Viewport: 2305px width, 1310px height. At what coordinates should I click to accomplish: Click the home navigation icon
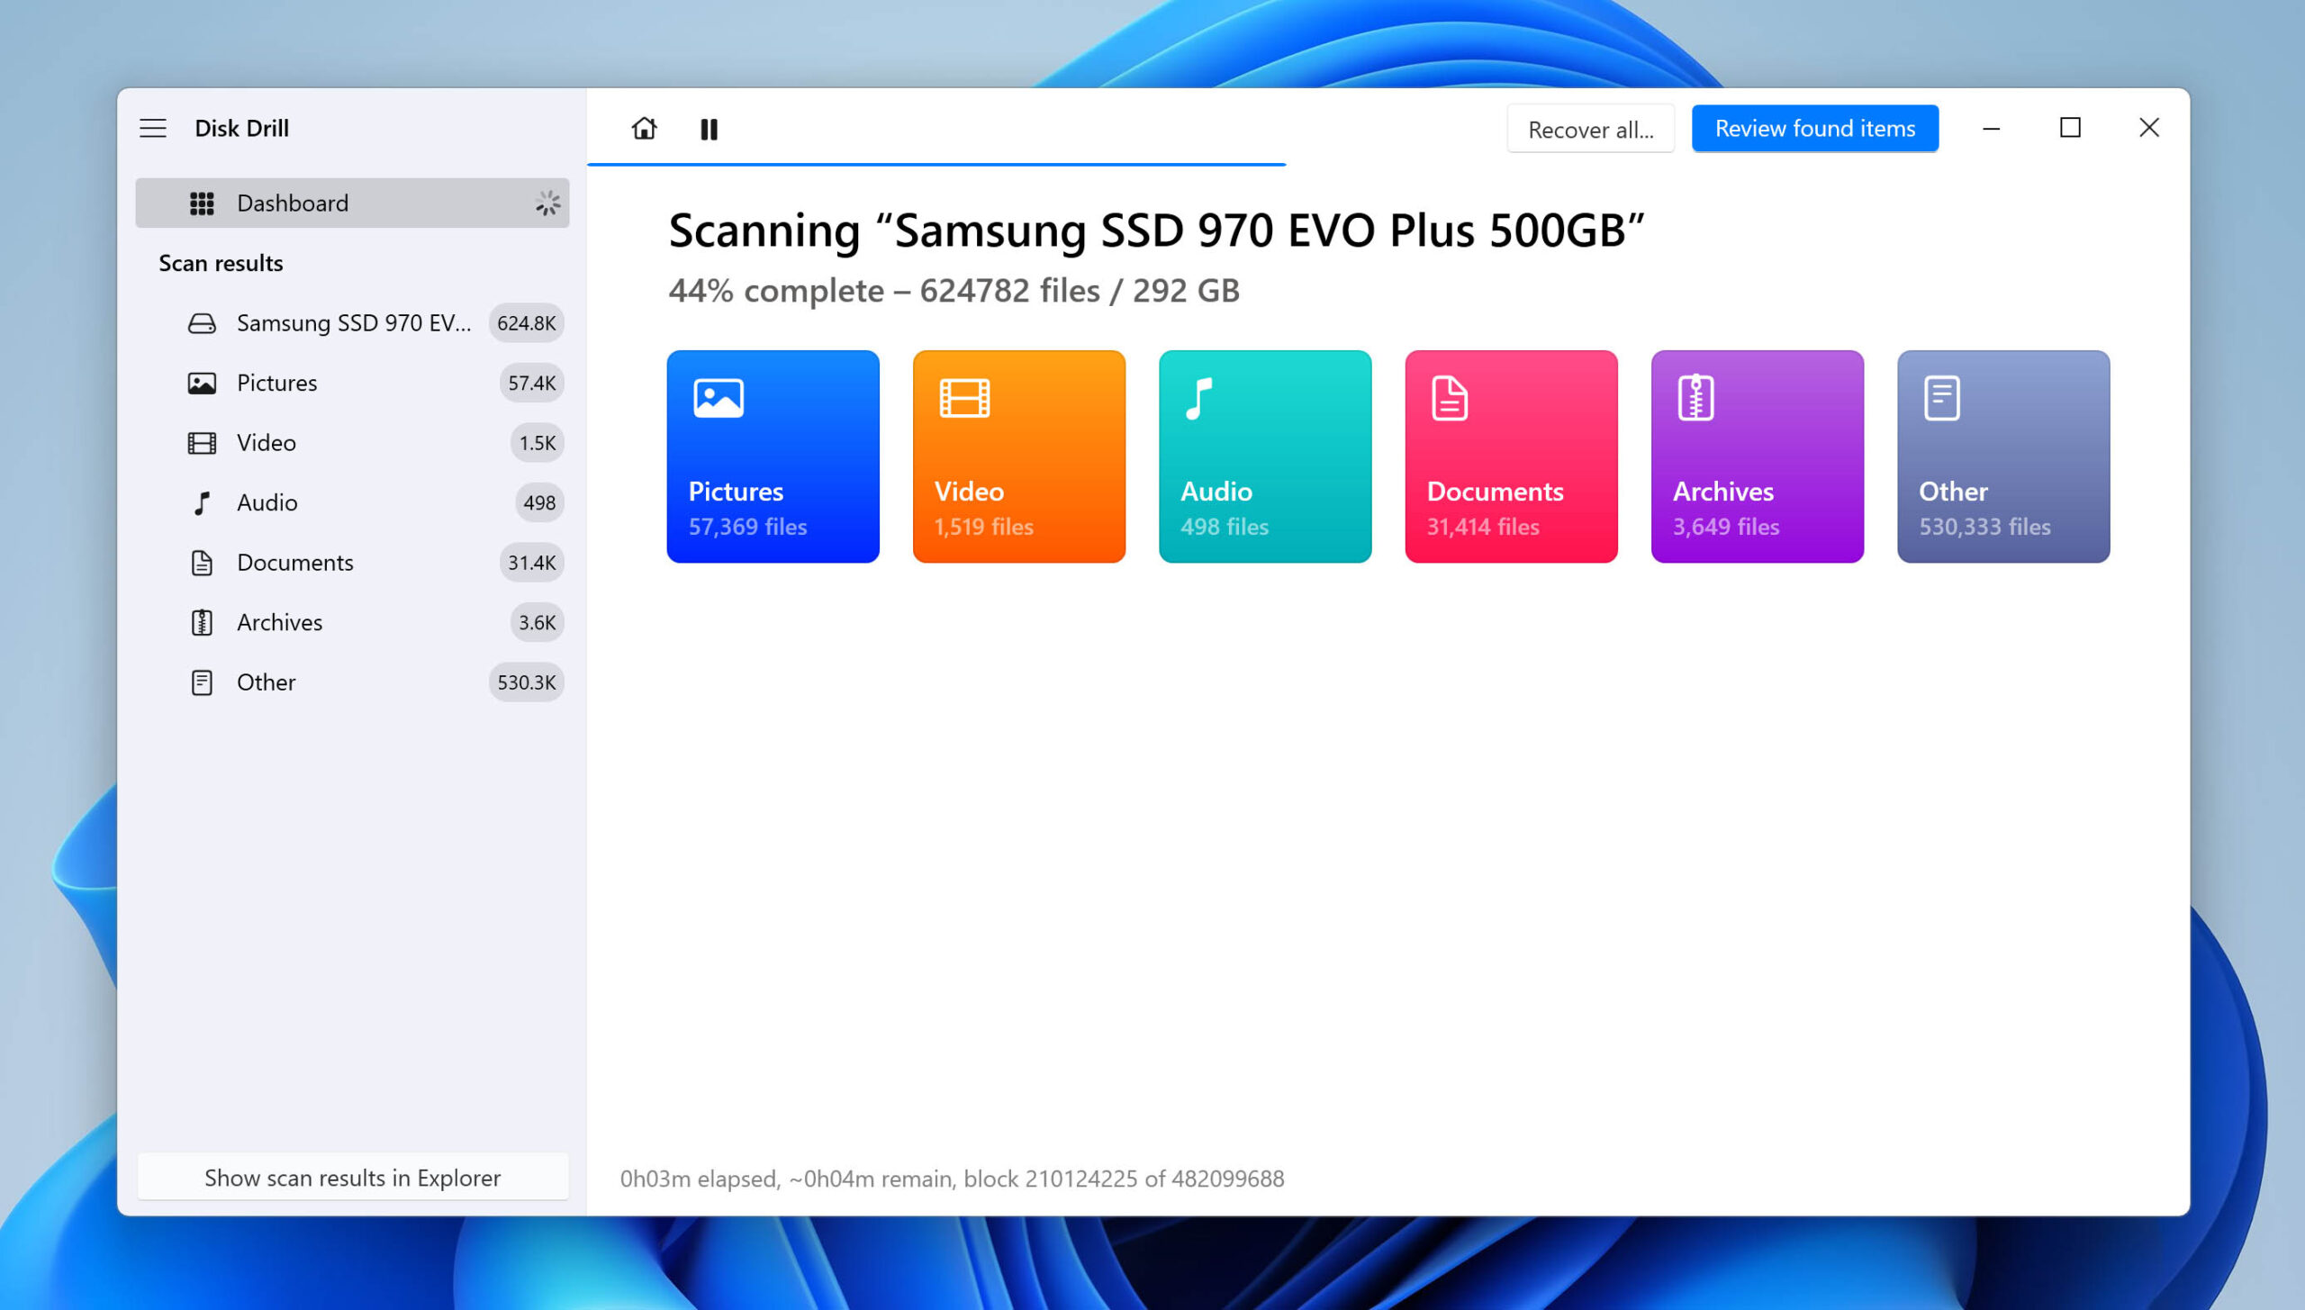point(643,128)
